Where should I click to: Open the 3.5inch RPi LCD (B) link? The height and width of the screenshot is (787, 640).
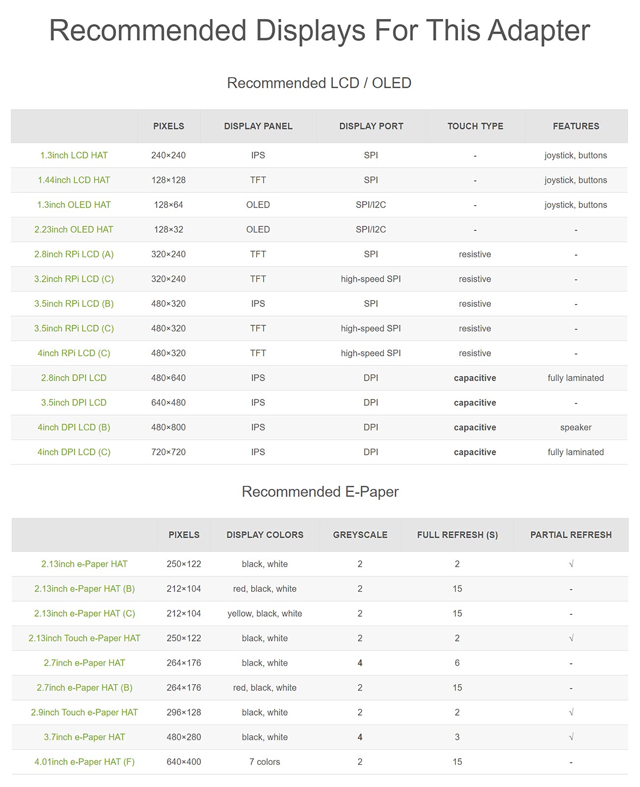[x=74, y=303]
